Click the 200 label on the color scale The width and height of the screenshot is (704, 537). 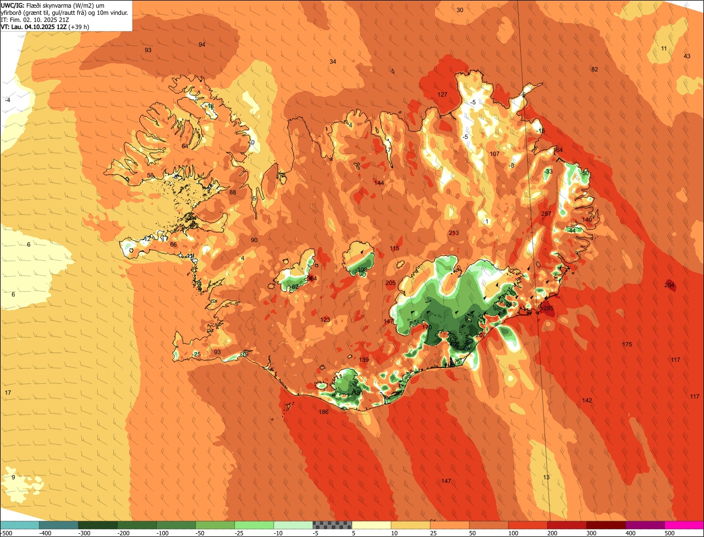tap(551, 533)
